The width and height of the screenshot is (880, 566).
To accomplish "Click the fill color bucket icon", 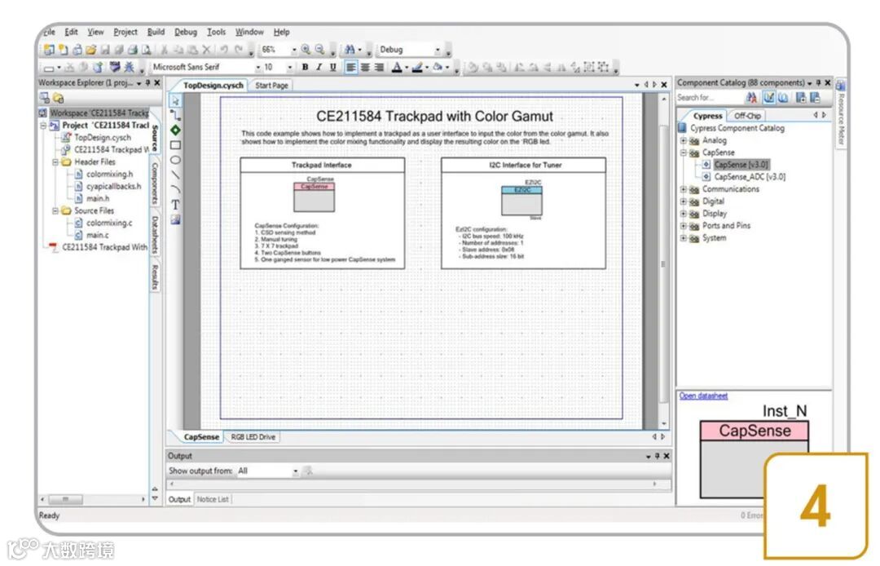I will click(438, 68).
